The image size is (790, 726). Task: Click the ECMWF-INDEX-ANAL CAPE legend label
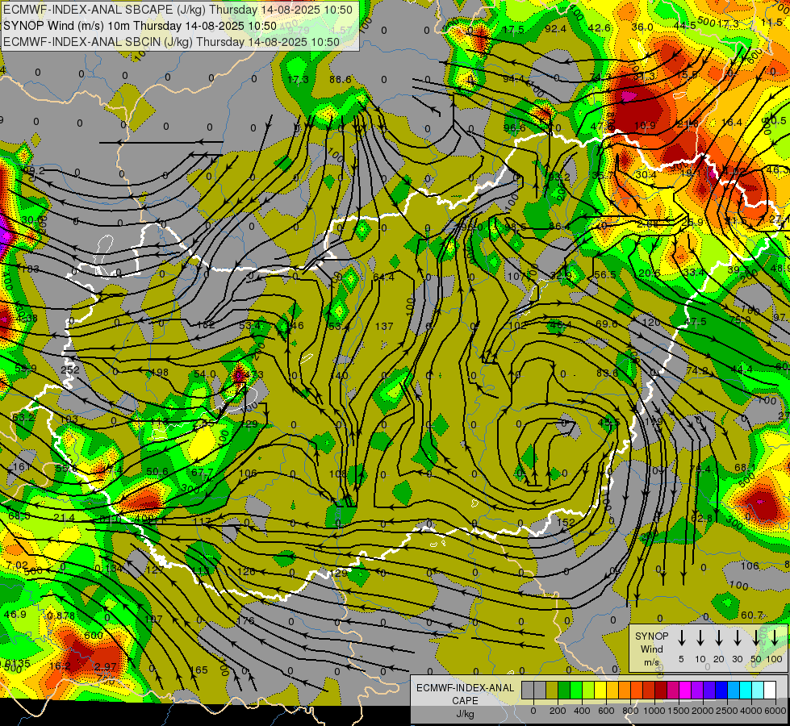[465, 695]
